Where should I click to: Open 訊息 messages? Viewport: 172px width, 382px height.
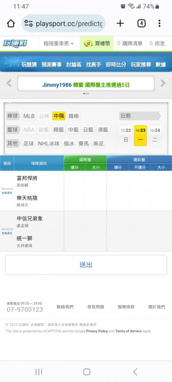[x=157, y=44]
